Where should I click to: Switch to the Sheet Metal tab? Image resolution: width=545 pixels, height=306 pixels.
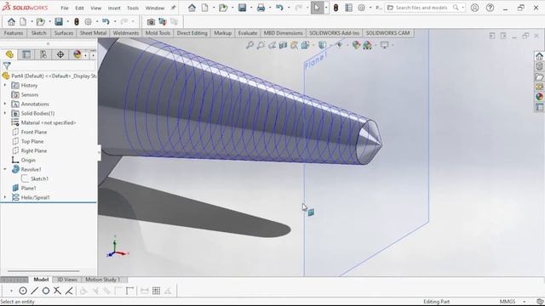93,33
